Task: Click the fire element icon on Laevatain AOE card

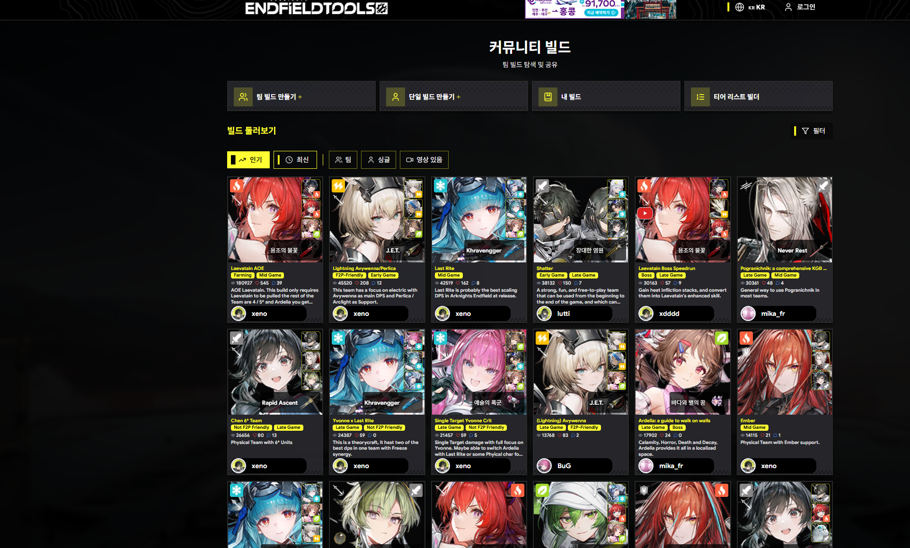Action: coord(237,185)
